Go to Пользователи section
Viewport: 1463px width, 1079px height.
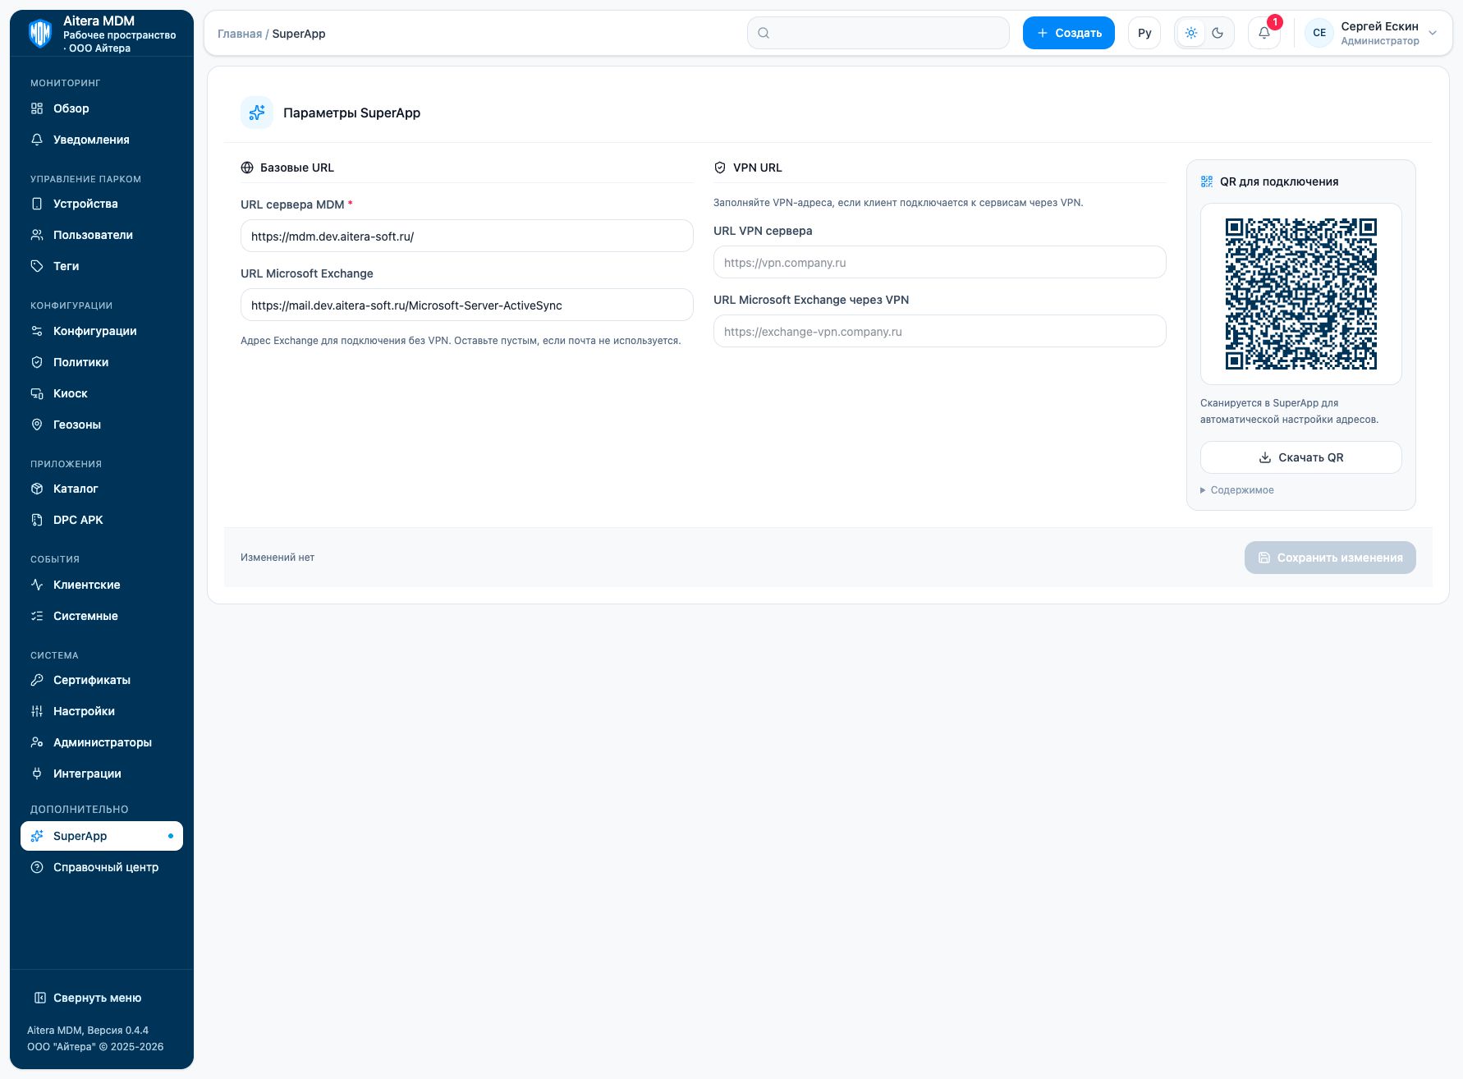102,235
